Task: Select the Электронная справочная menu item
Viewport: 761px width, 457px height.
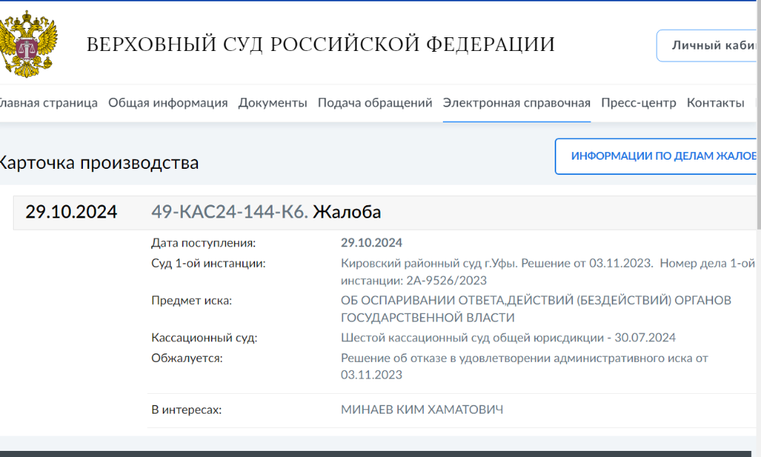Action: [517, 103]
